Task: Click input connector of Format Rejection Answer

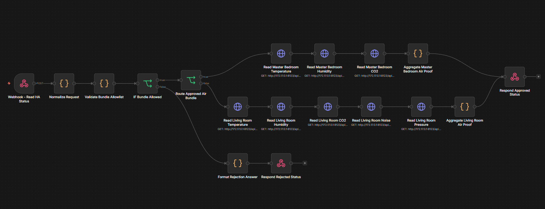Action: pyautogui.click(x=228, y=163)
